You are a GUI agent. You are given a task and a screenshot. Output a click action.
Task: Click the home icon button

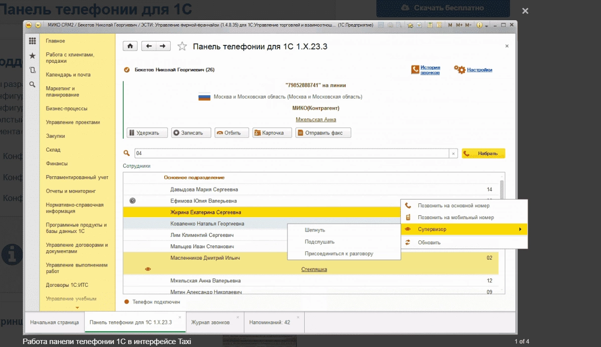coord(130,46)
